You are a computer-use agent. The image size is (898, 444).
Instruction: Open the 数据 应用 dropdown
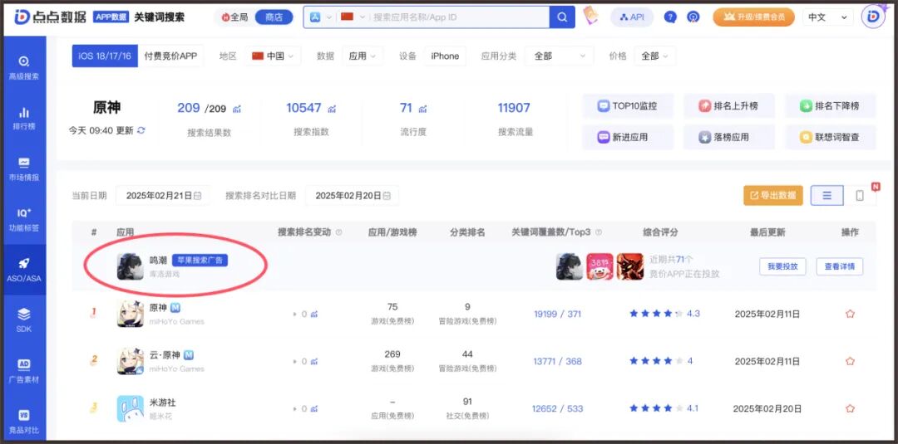tap(362, 56)
